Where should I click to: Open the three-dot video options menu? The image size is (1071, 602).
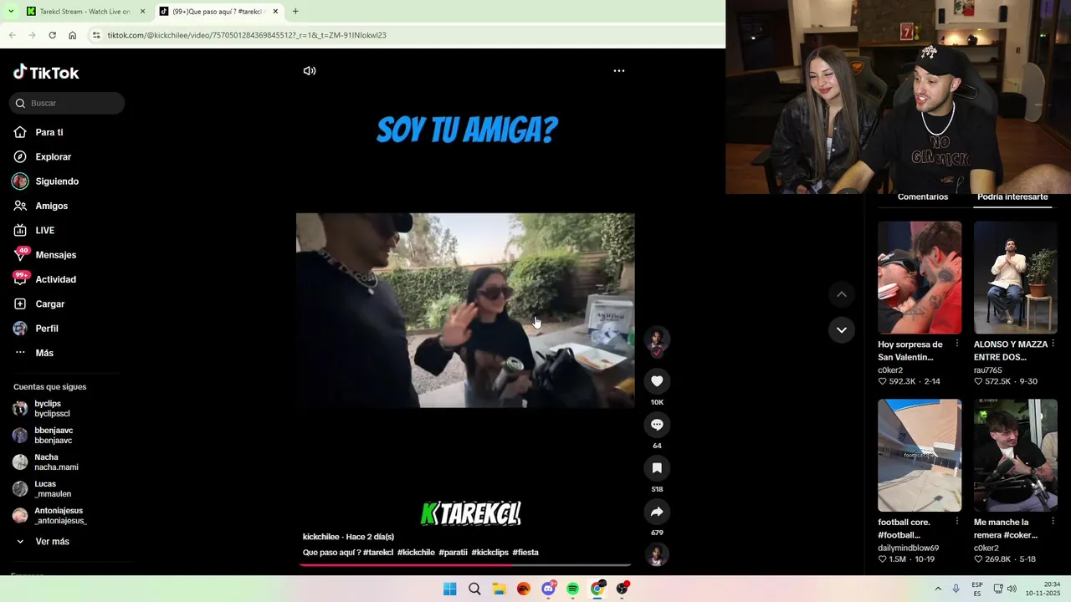click(x=619, y=71)
